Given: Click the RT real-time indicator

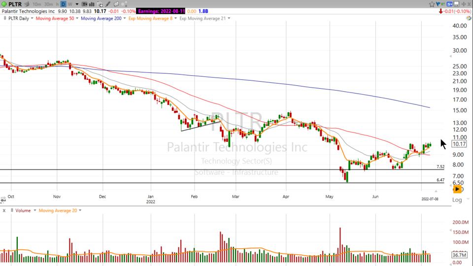Looking at the screenshot, I should tap(443, 4).
